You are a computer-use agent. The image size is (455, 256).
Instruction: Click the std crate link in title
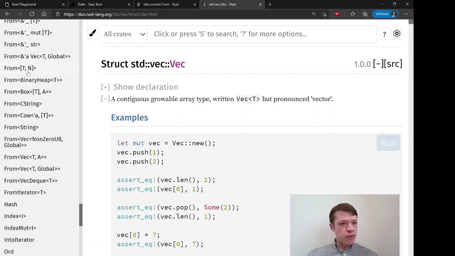click(x=137, y=64)
